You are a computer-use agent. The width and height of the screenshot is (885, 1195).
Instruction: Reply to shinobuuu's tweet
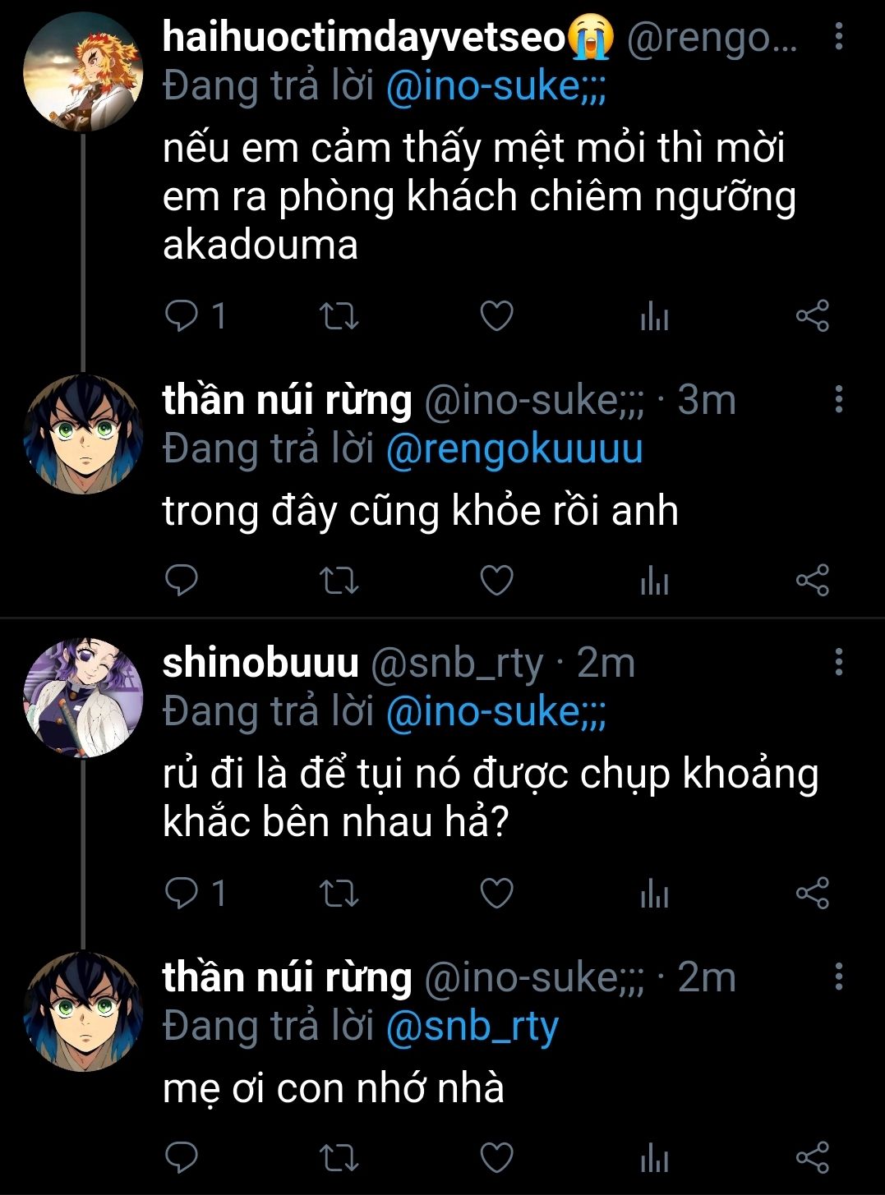pyautogui.click(x=182, y=893)
